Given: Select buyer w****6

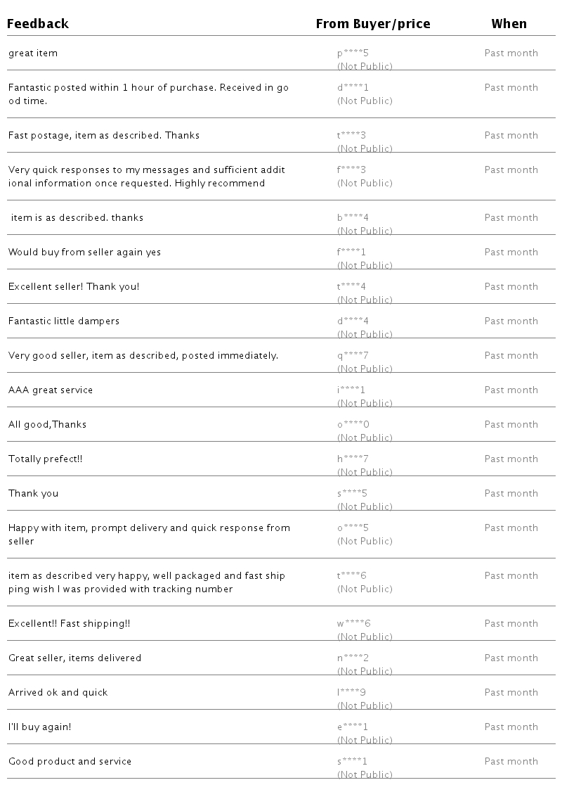Looking at the screenshot, I should (x=353, y=624).
